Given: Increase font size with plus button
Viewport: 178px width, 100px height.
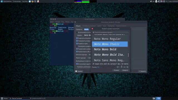Looking at the screenshot, I should (x=127, y=67).
